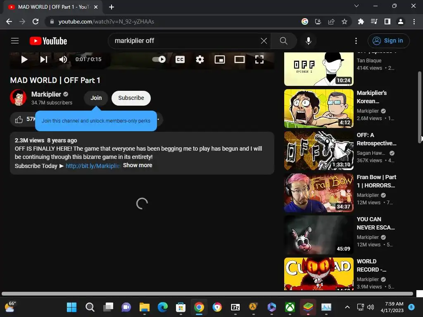This screenshot has width=423, height=317.
Task: Open Tan Blaque channel name
Action: tap(369, 61)
